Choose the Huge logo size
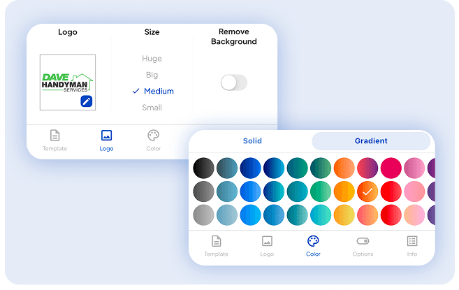 click(152, 59)
